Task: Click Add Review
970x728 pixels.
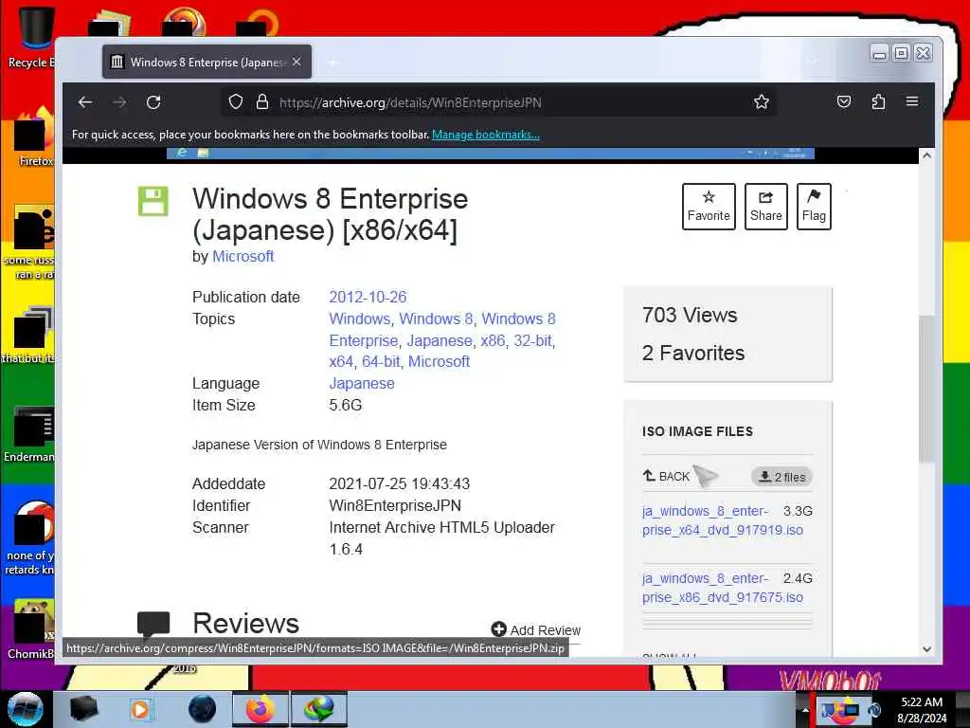Action: tap(536, 629)
